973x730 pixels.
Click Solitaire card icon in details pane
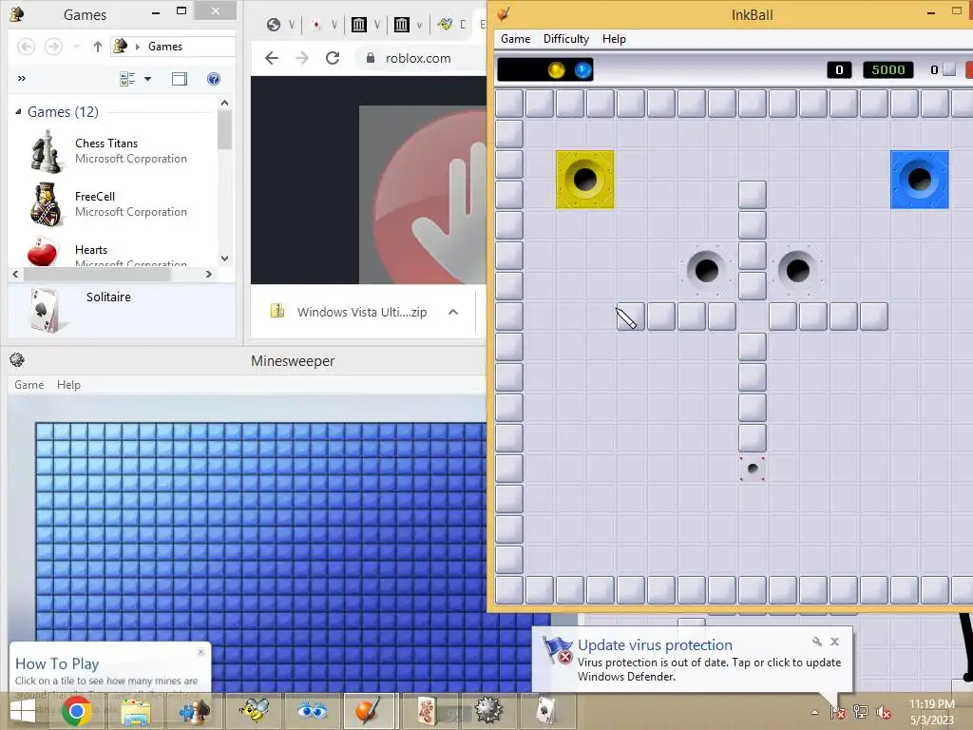44,310
